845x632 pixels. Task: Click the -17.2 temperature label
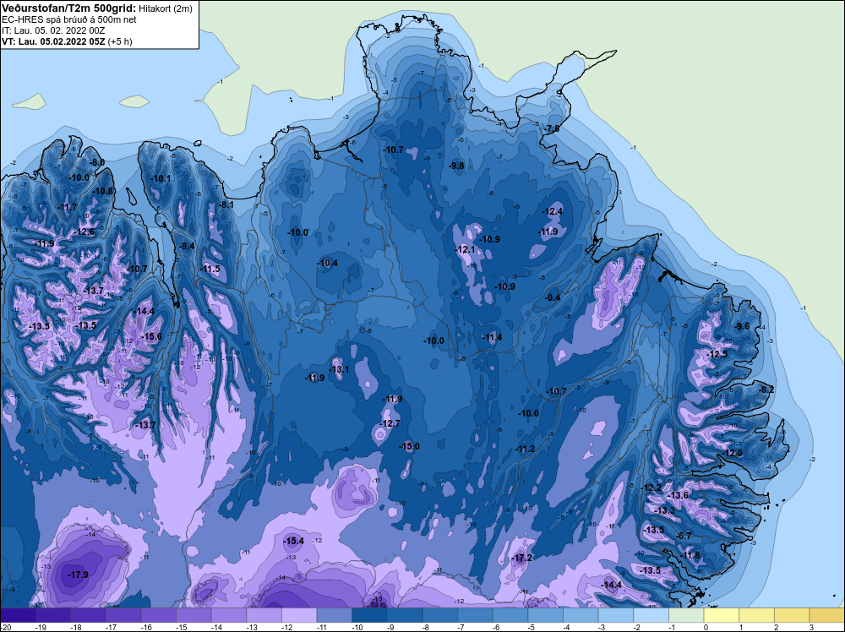(521, 558)
